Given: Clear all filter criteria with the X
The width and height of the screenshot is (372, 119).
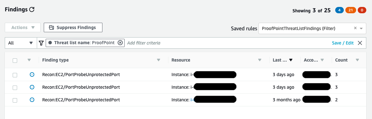Looking at the screenshot, I should (360, 43).
